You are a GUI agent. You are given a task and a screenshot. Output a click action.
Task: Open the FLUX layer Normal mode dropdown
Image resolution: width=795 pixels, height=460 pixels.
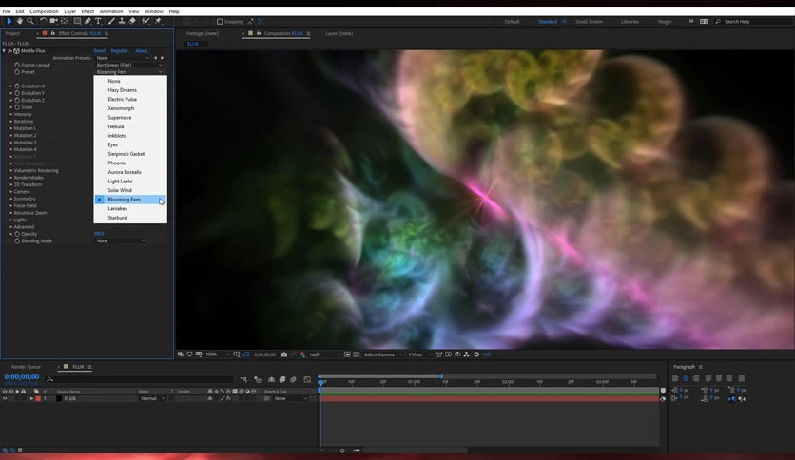coord(152,399)
